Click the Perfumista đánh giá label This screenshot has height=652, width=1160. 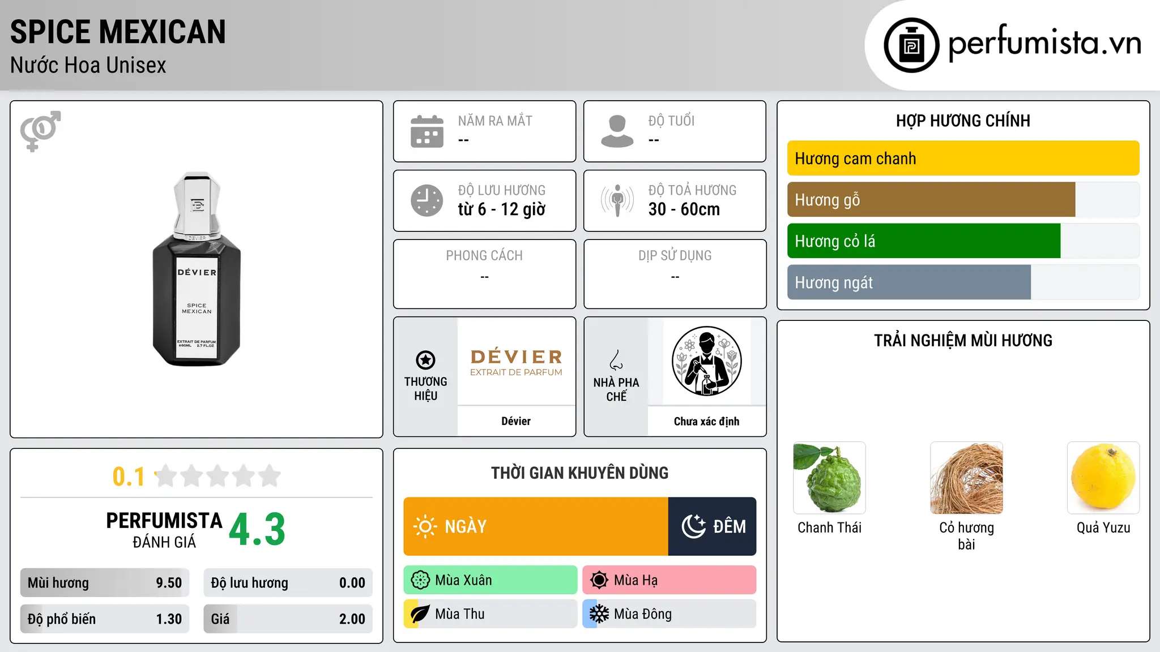(x=164, y=530)
